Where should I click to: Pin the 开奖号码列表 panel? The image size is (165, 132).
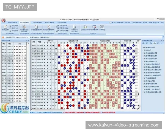tap(27, 40)
